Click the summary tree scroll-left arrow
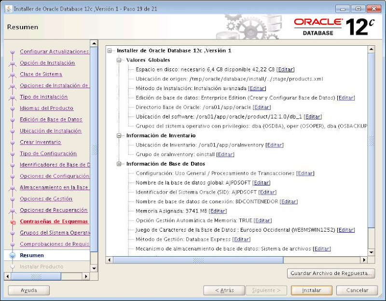 (110, 260)
